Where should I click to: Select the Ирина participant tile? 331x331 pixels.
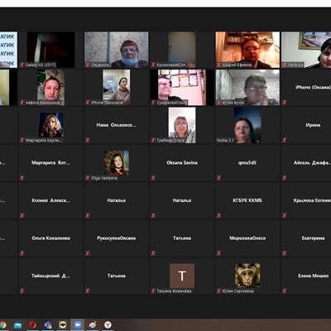click(x=306, y=125)
